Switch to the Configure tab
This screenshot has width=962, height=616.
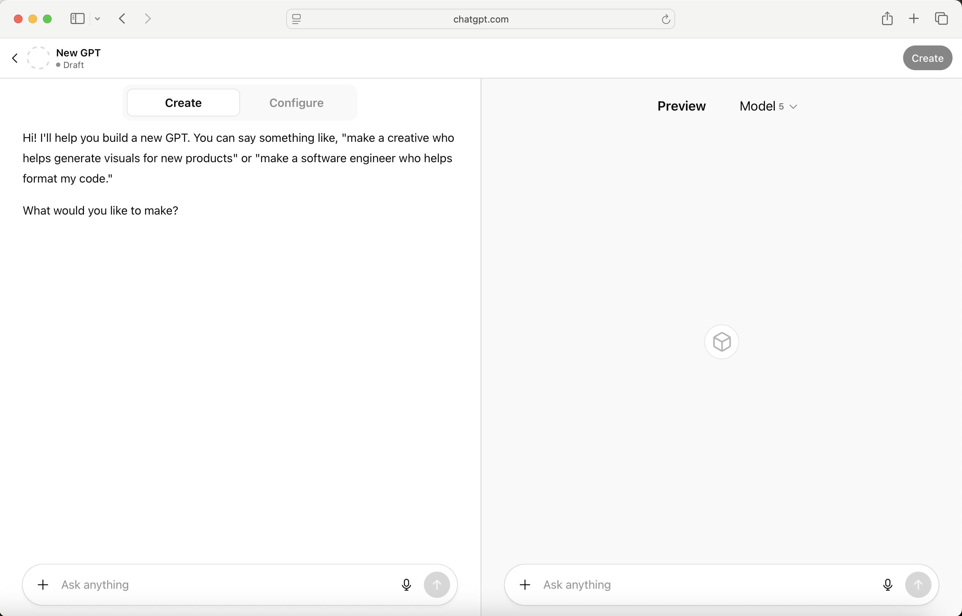click(x=296, y=103)
